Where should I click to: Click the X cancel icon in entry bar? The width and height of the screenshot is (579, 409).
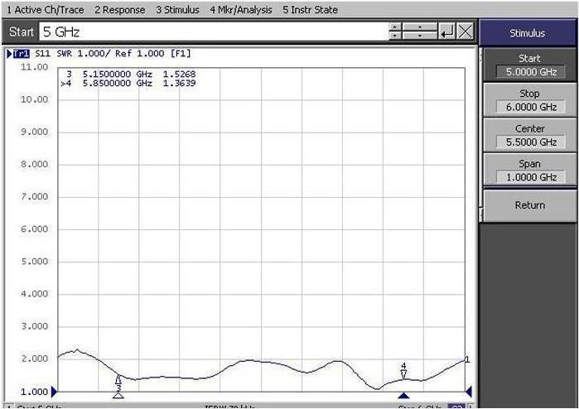point(466,32)
